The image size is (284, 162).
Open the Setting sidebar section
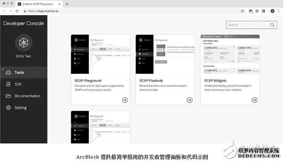(x=24, y=107)
